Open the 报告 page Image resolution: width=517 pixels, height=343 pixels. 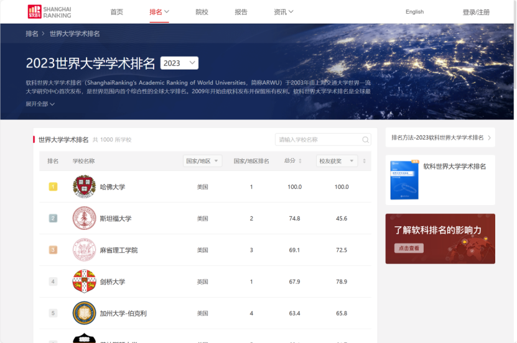(x=241, y=12)
